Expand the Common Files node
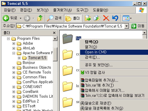The image size is (148, 111). coord(14,77)
